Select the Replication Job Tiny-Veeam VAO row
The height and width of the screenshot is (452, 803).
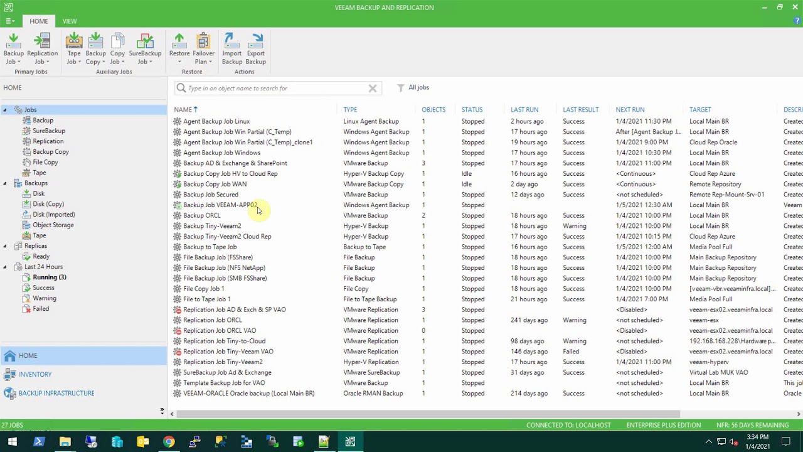pyautogui.click(x=486, y=352)
